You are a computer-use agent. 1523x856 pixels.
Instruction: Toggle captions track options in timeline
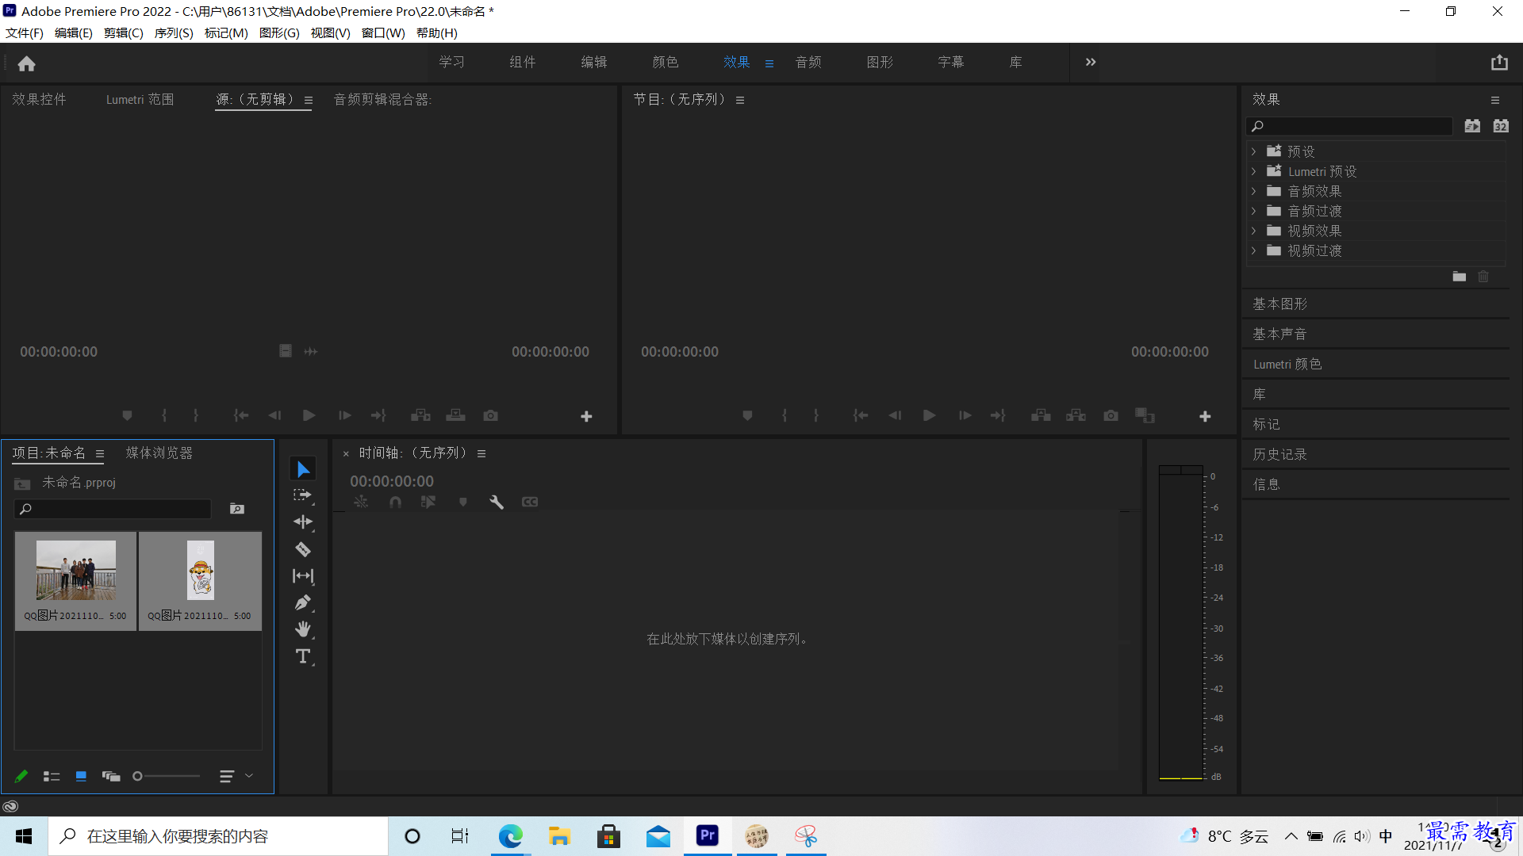[x=530, y=502]
